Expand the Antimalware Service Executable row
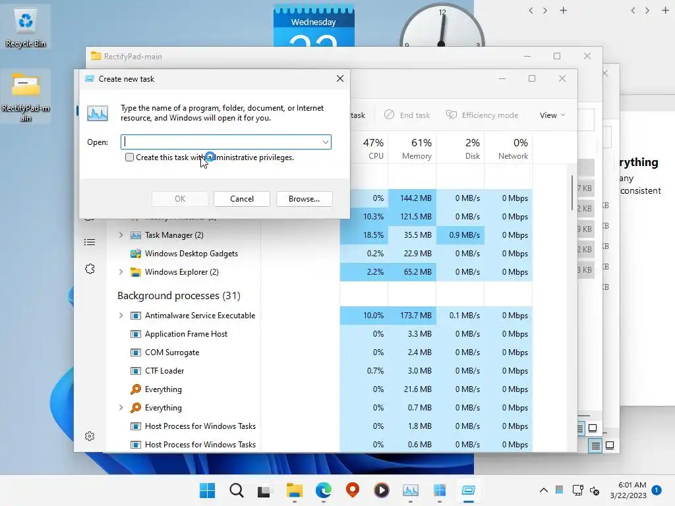The height and width of the screenshot is (506, 675). coord(121,316)
